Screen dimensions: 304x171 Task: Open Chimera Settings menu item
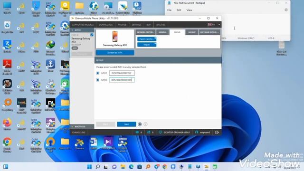pos(136,25)
